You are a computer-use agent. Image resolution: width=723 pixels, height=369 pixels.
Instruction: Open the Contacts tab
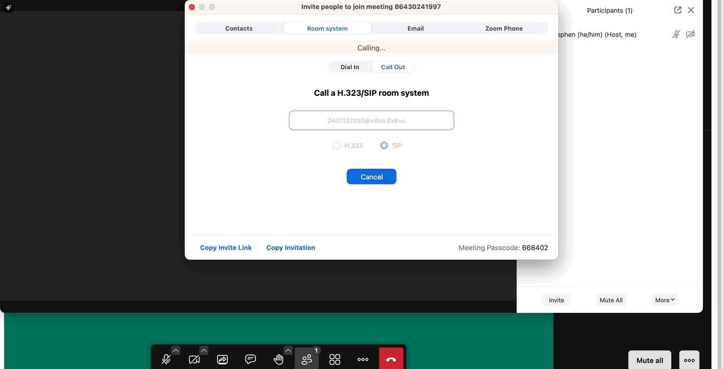[x=238, y=28]
